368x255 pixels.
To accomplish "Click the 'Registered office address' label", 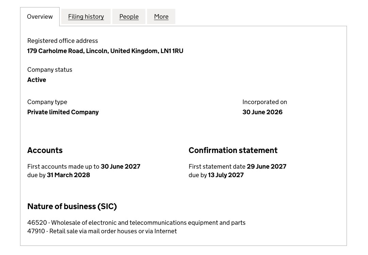I will point(62,41).
